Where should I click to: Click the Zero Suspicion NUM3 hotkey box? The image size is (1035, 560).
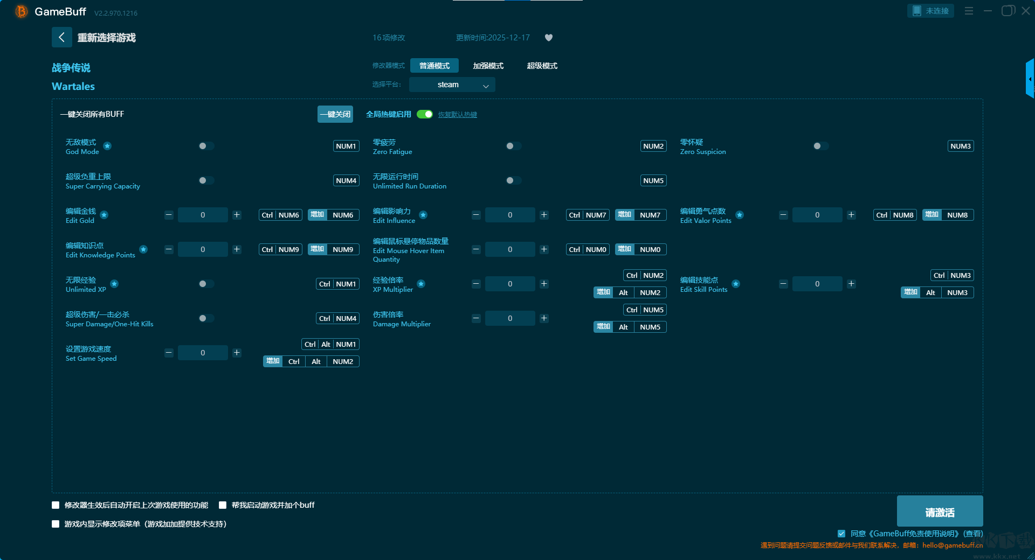click(x=961, y=146)
